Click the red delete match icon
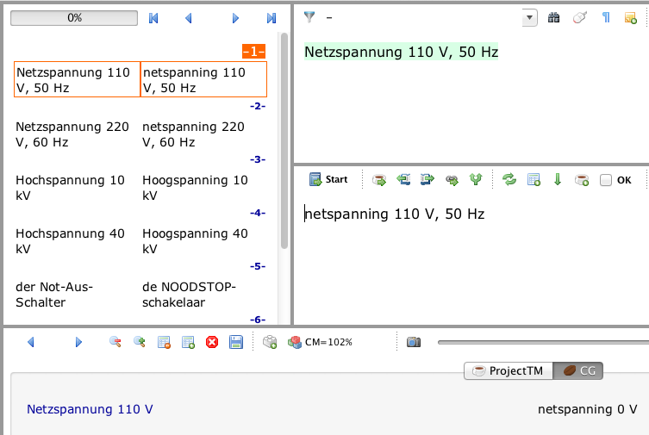 (212, 342)
